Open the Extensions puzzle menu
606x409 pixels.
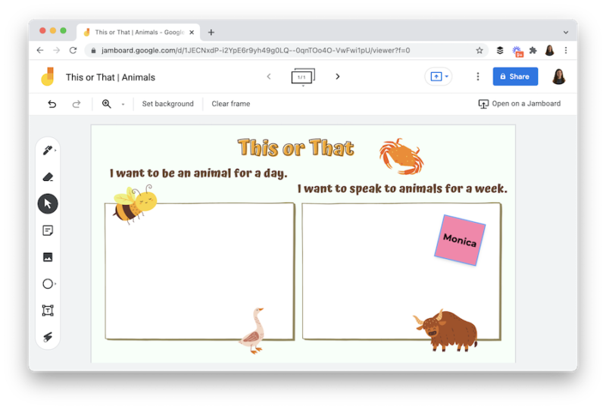(x=533, y=50)
